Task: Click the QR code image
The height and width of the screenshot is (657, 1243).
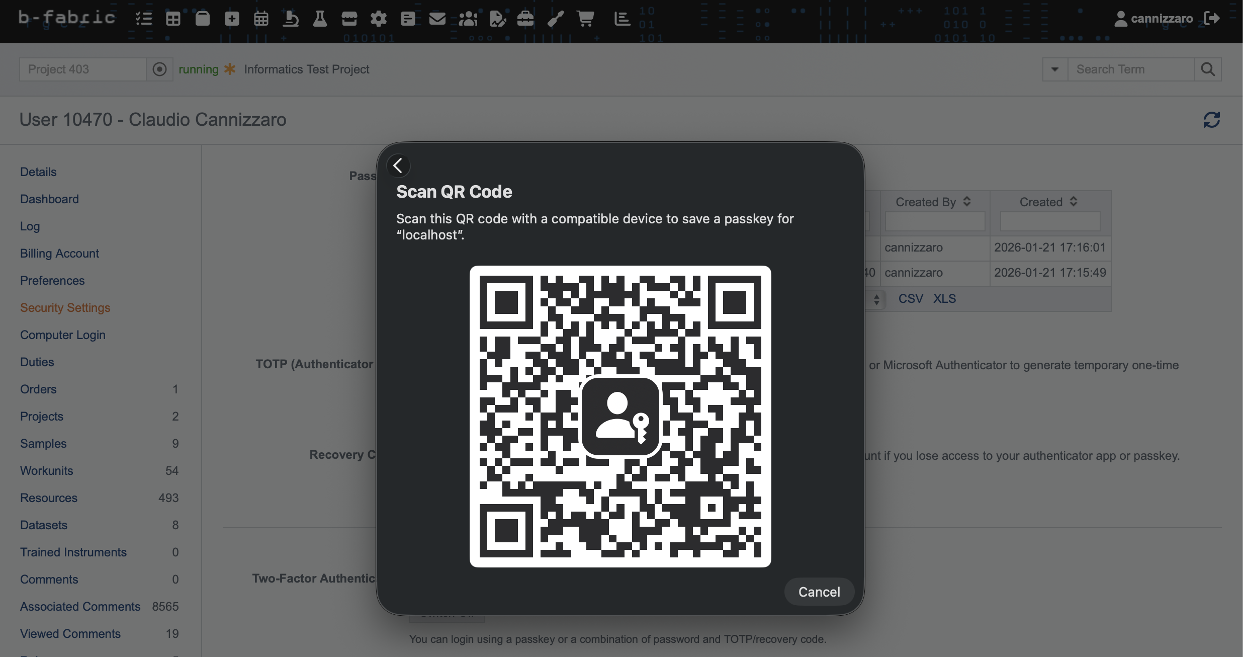Action: (x=620, y=417)
